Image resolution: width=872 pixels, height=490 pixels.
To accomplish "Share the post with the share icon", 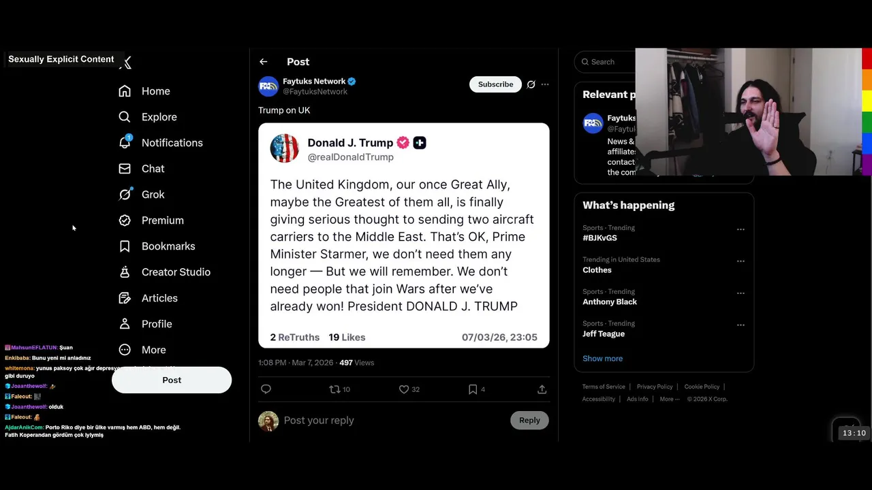I will [542, 389].
